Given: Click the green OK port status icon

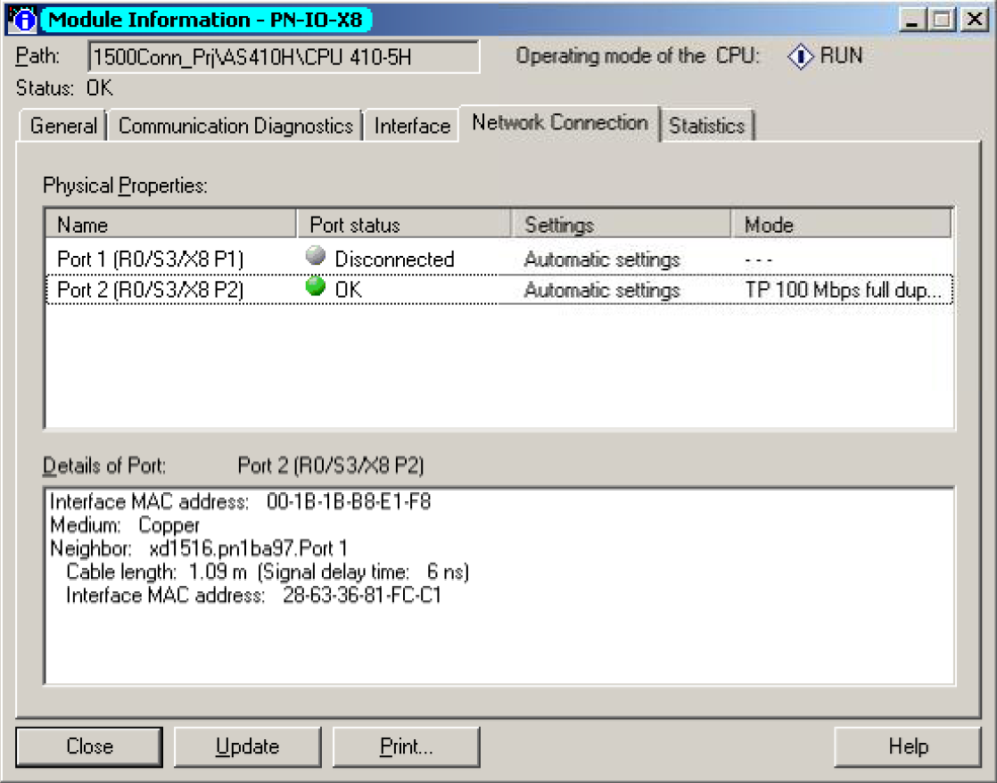Looking at the screenshot, I should click(x=315, y=288).
